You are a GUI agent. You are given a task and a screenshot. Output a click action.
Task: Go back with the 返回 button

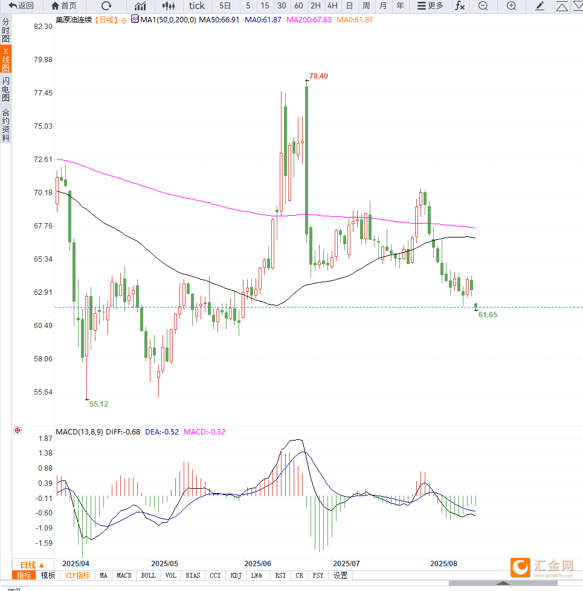pyautogui.click(x=21, y=5)
